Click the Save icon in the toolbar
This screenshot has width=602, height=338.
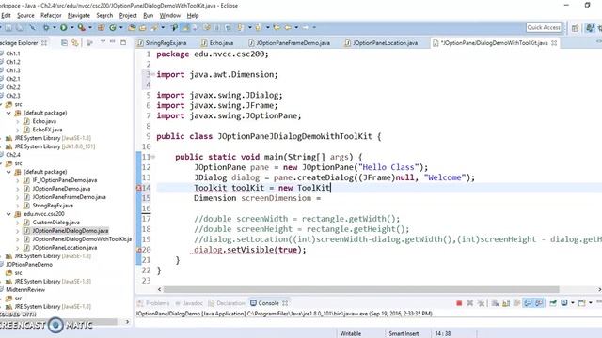8,27
